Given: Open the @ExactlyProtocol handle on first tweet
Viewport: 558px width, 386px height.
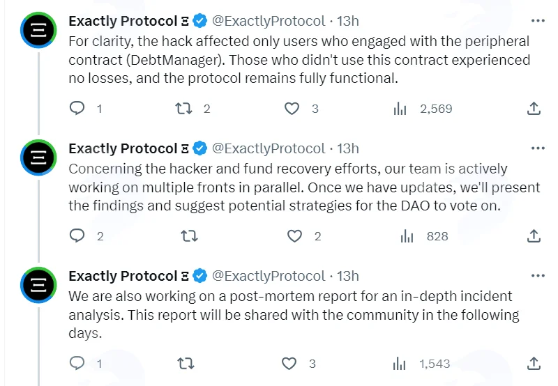Looking at the screenshot, I should coord(269,21).
